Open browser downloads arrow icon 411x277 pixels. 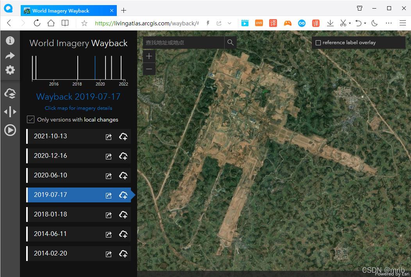[330, 23]
